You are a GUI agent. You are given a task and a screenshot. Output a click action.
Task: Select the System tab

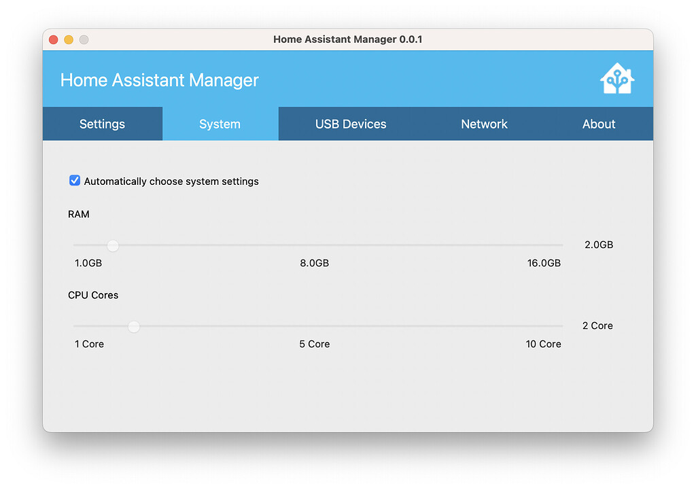click(220, 124)
